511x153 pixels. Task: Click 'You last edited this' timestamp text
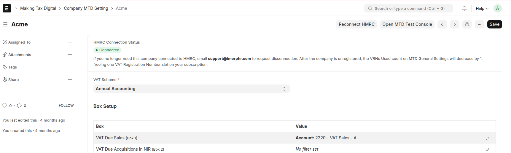[x=34, y=120]
